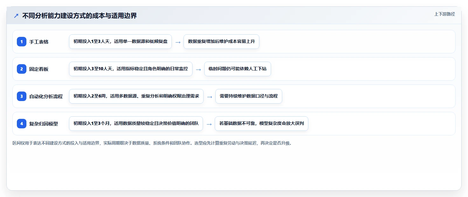Click the number 1 badge for 手工表格

click(22, 42)
